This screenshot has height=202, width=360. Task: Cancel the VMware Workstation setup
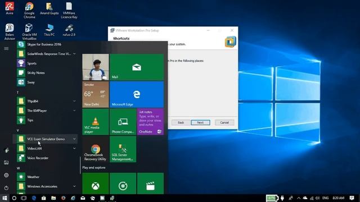224,122
